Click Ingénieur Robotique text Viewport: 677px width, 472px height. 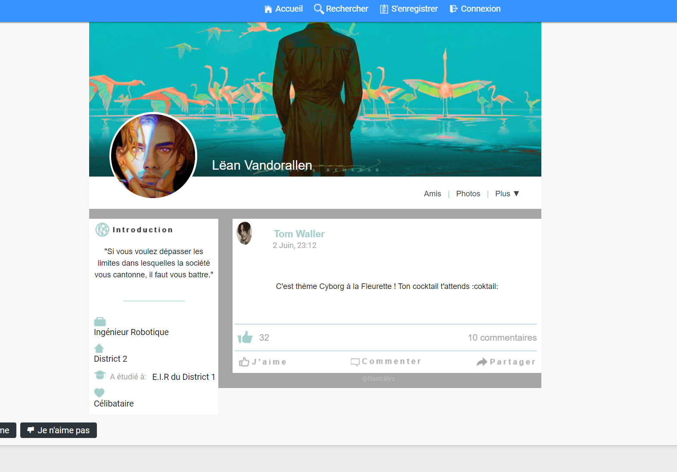click(131, 332)
